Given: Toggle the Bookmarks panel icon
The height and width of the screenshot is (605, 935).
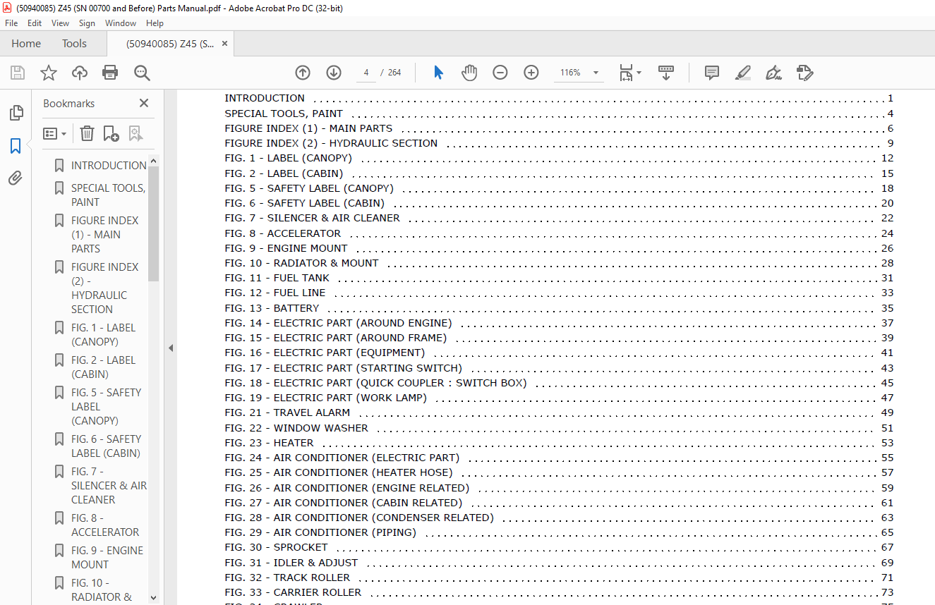Looking at the screenshot, I should click(x=16, y=146).
